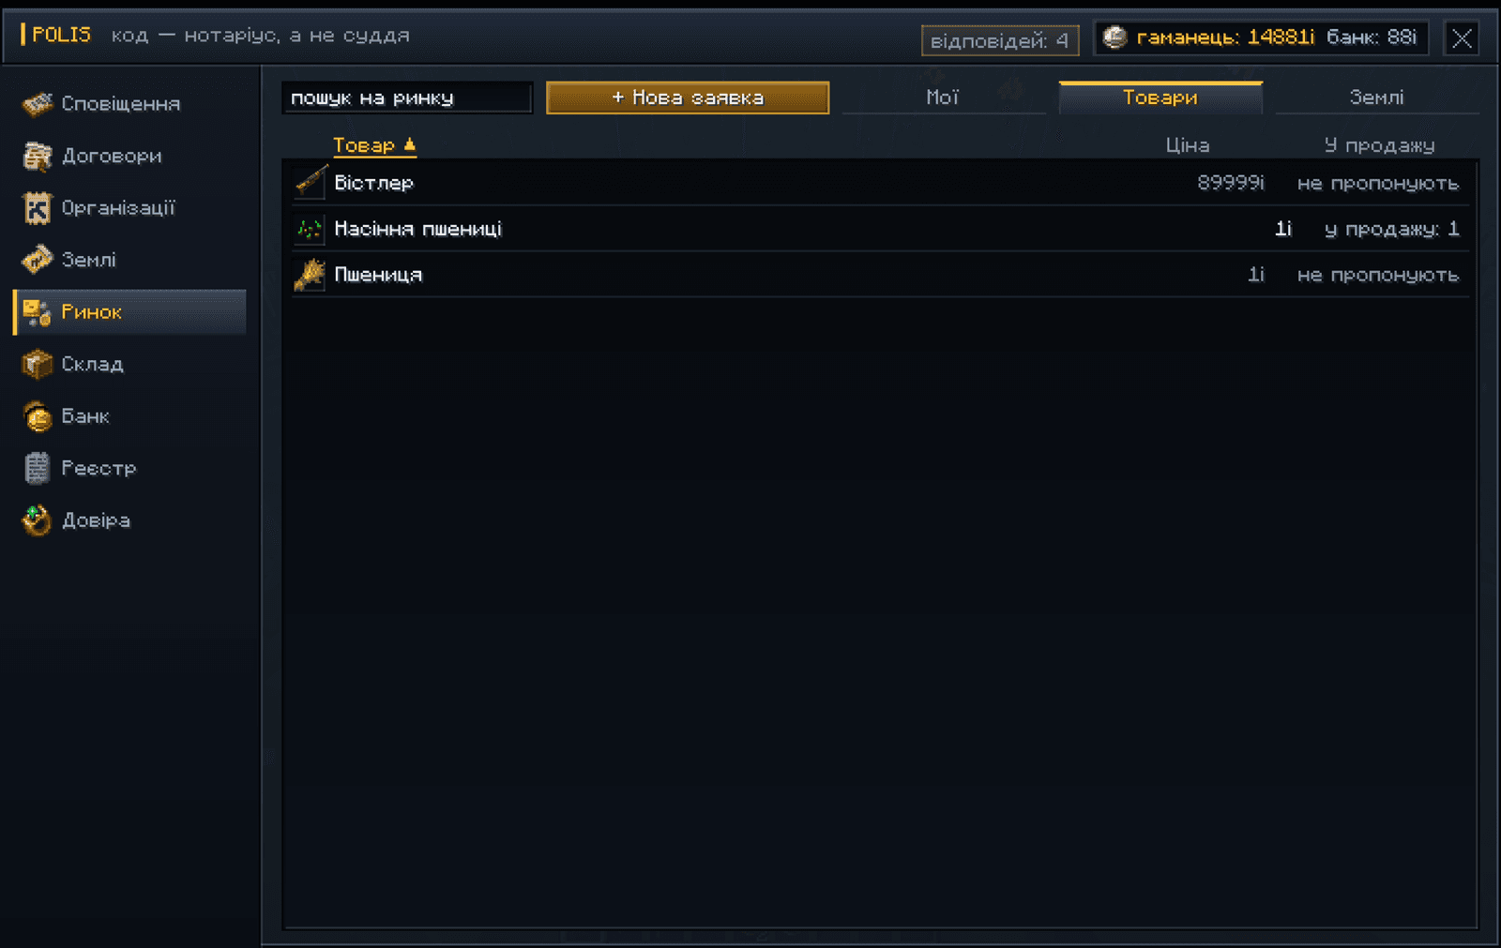
Task: Click the Вістлер item icon
Action: [310, 183]
